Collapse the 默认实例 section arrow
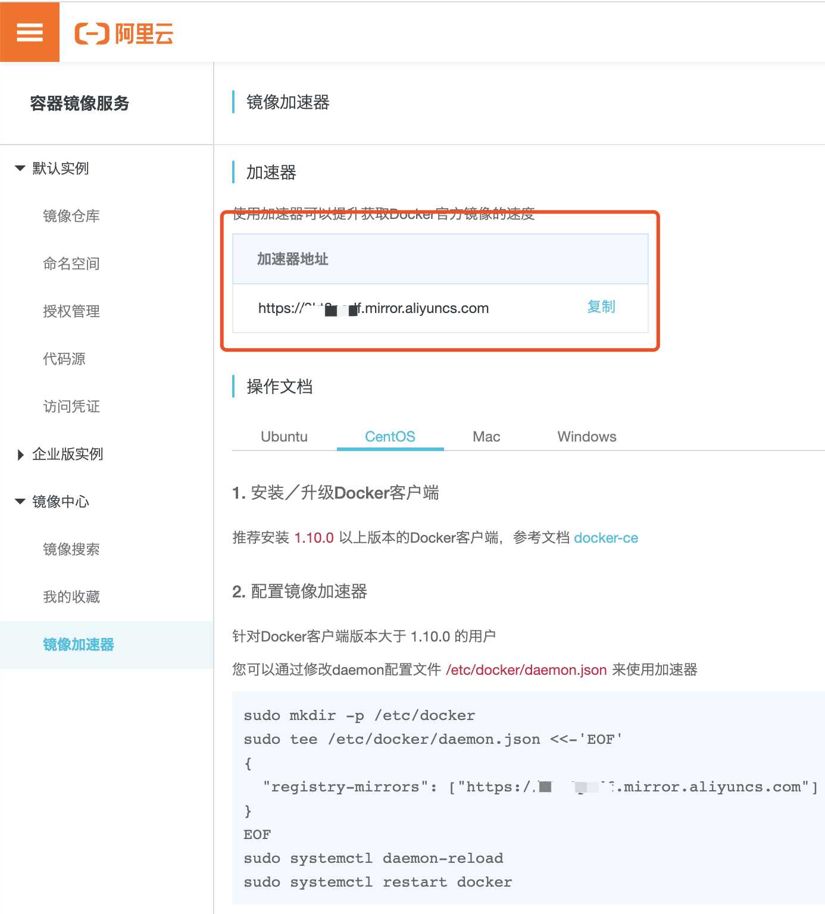The height and width of the screenshot is (914, 825). pyautogui.click(x=20, y=168)
